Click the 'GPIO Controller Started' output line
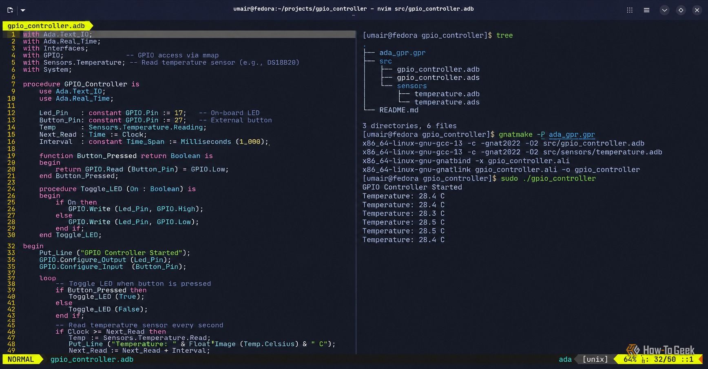The image size is (708, 369). [412, 187]
